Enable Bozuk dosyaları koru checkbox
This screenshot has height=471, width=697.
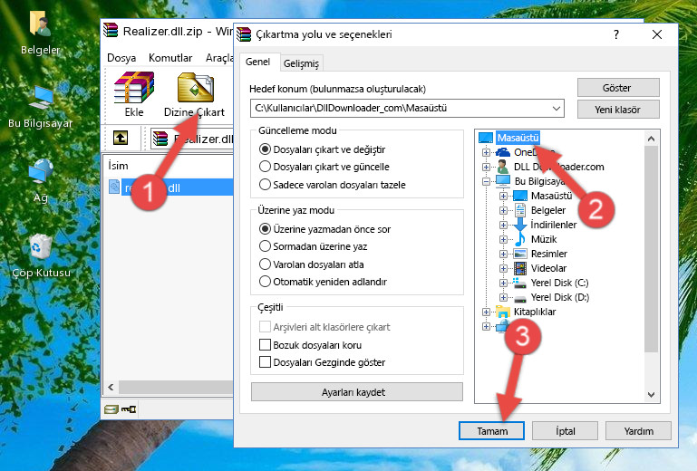click(x=265, y=345)
